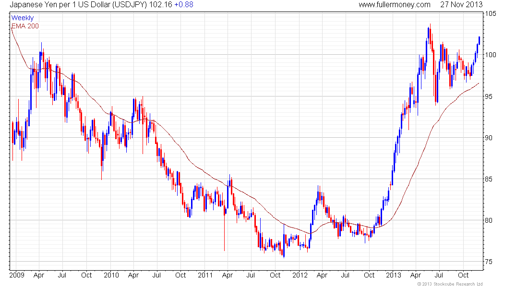Click the 85 price axis label
The height and width of the screenshot is (288, 528).
coord(489,179)
